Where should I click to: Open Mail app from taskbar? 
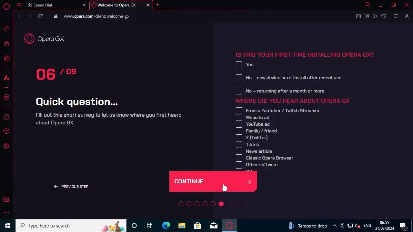click(214, 226)
